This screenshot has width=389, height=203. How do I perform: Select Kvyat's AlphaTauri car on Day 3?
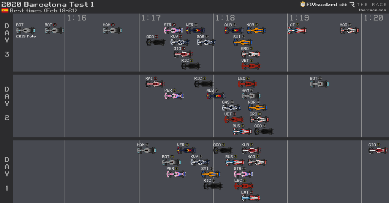coord(180,42)
